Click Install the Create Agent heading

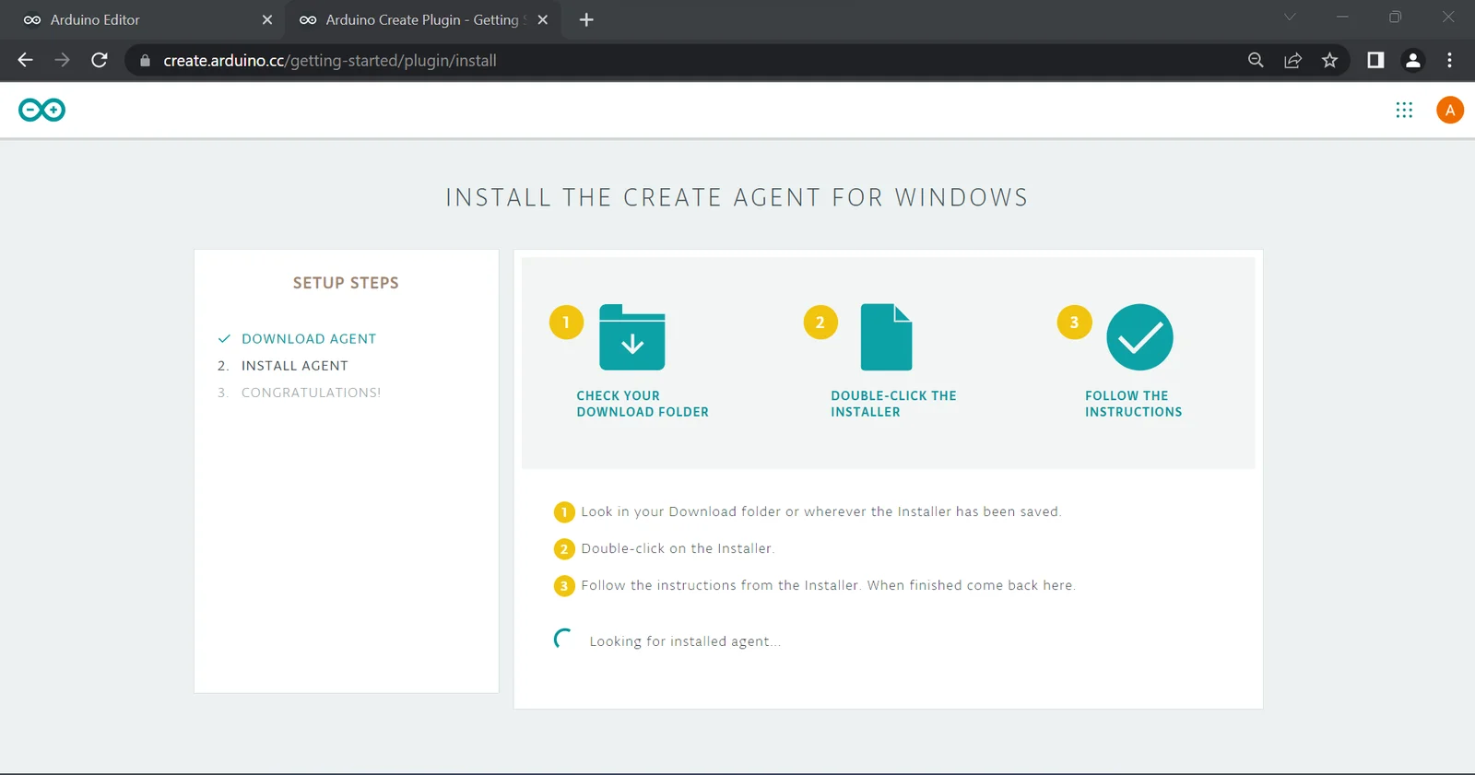point(737,197)
